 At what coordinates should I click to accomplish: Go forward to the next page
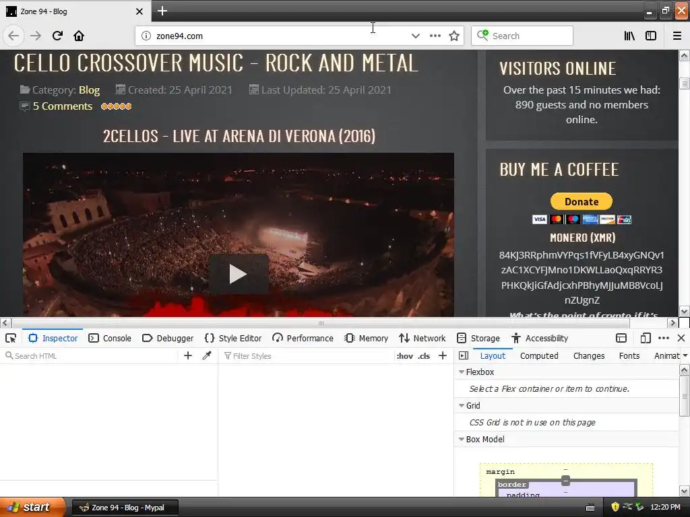tap(36, 36)
